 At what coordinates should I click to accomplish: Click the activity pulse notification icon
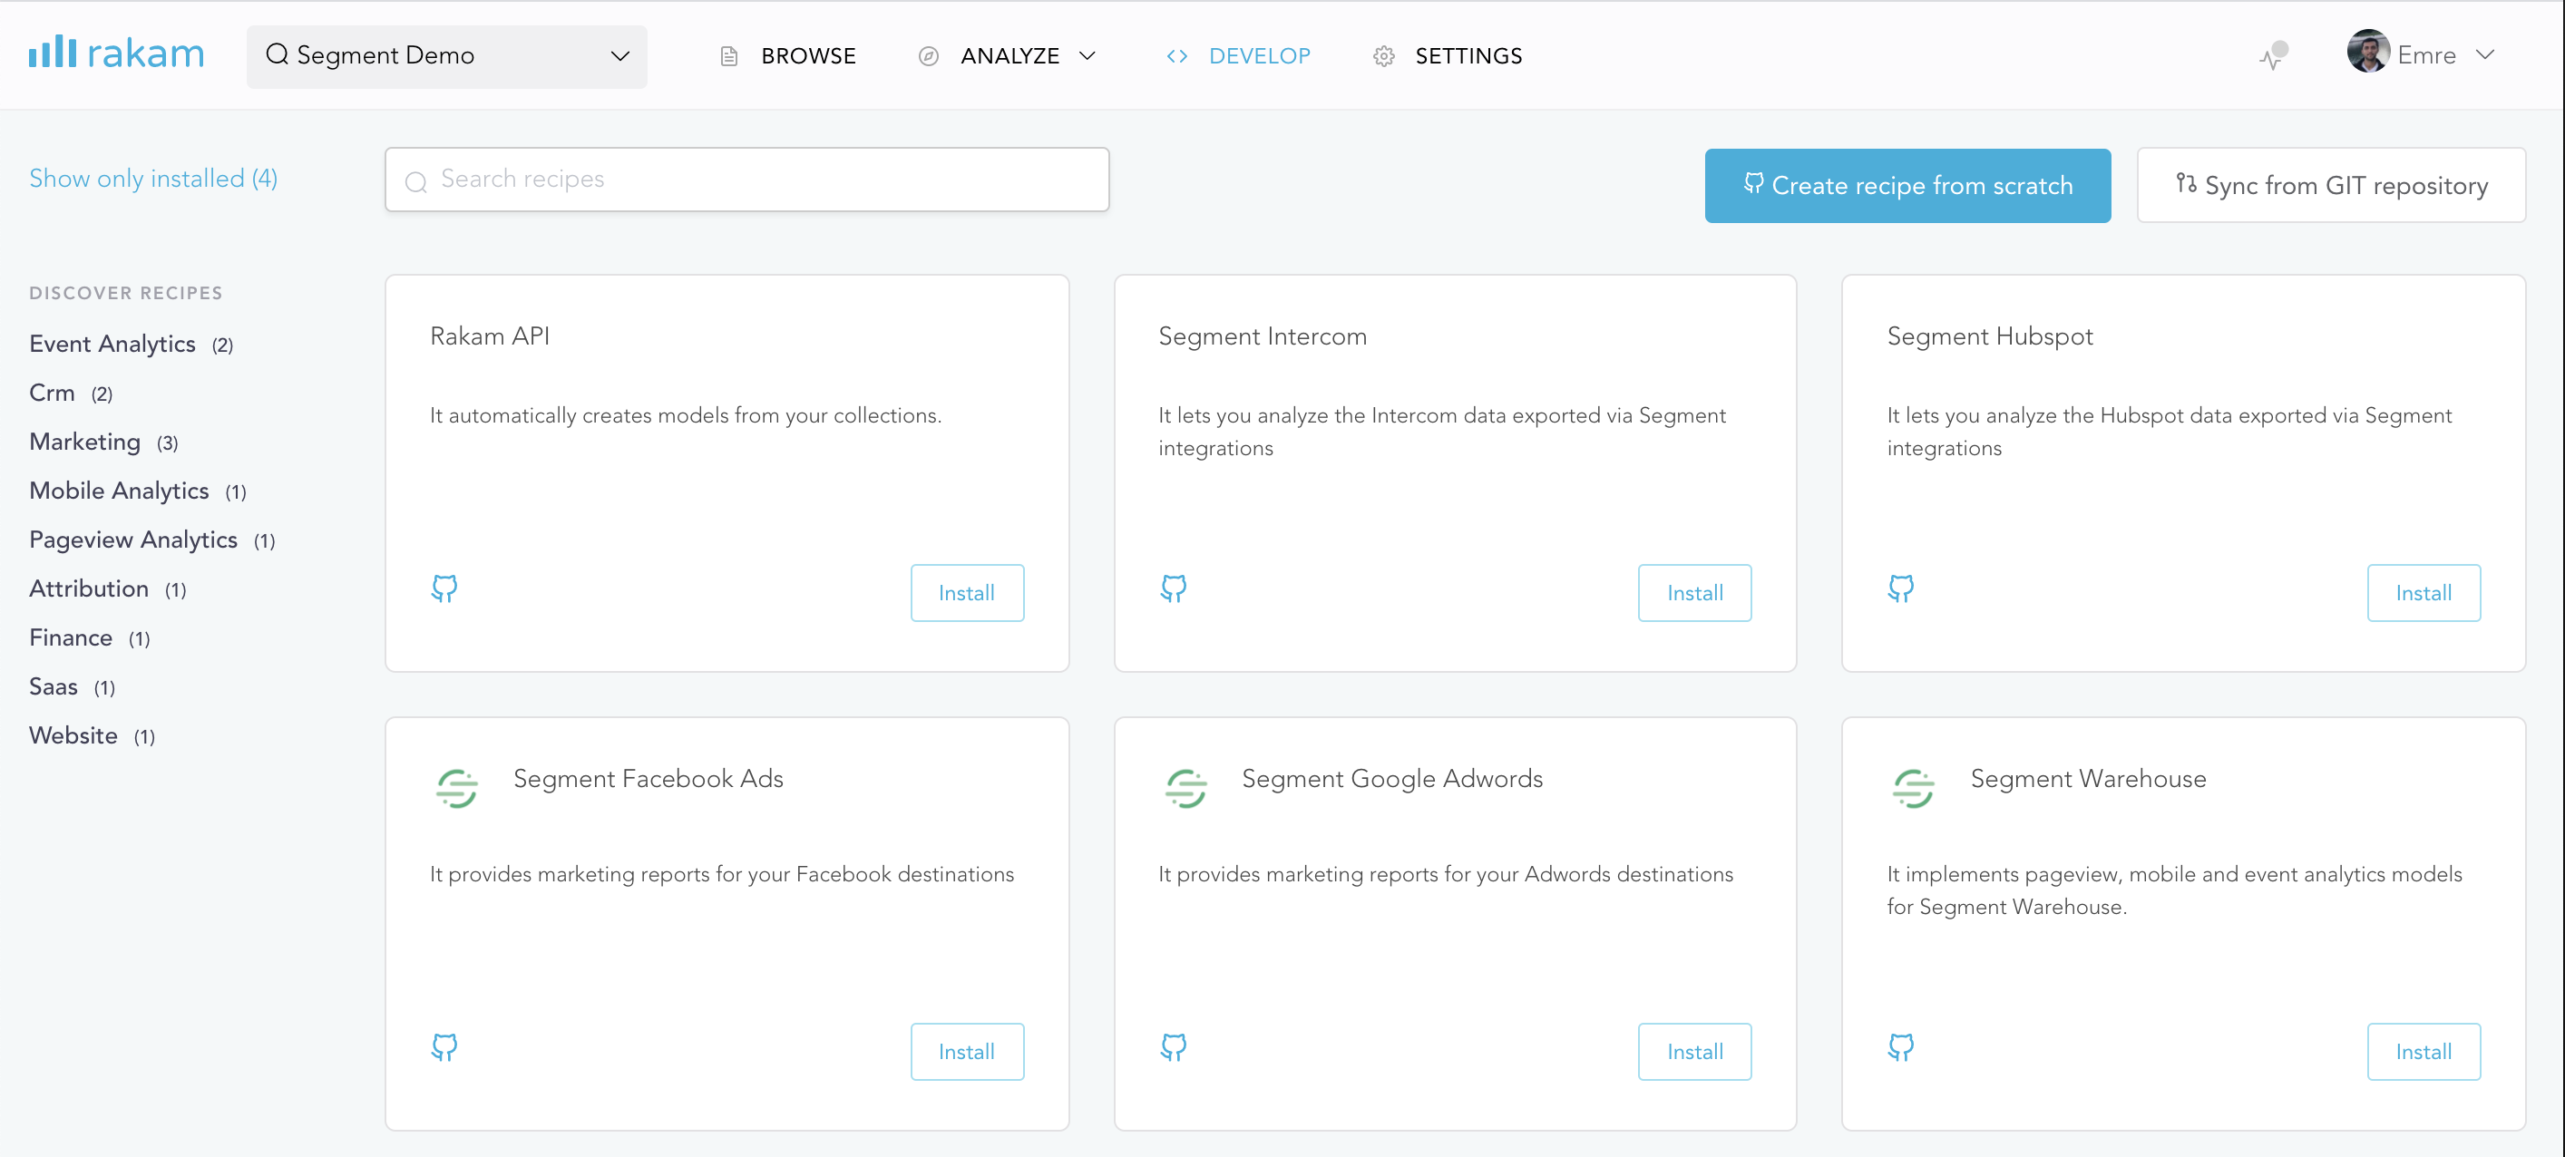tap(2273, 55)
